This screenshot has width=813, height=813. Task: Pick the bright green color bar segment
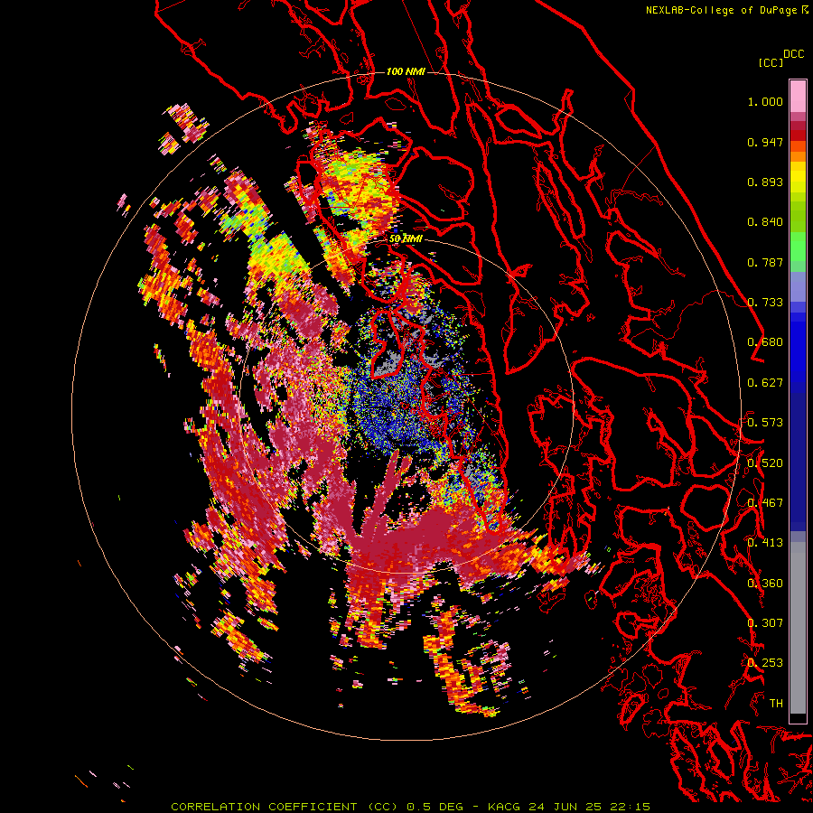click(798, 247)
